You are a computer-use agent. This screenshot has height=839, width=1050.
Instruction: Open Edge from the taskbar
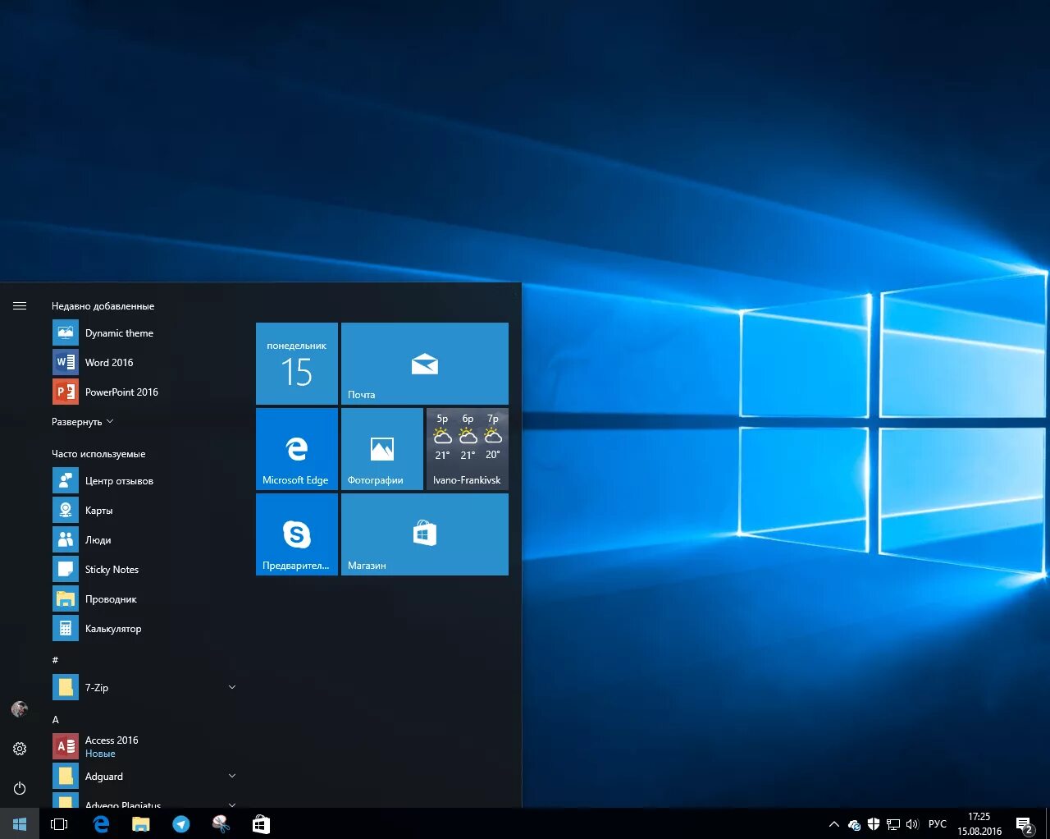coord(101,823)
